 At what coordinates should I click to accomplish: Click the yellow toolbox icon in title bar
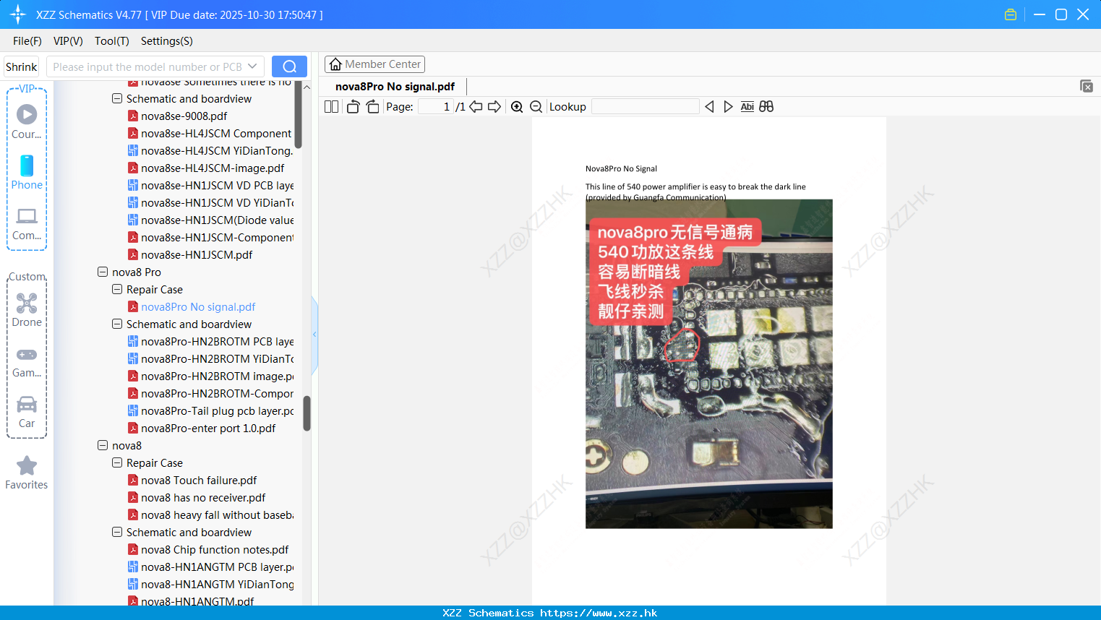tap(1011, 14)
